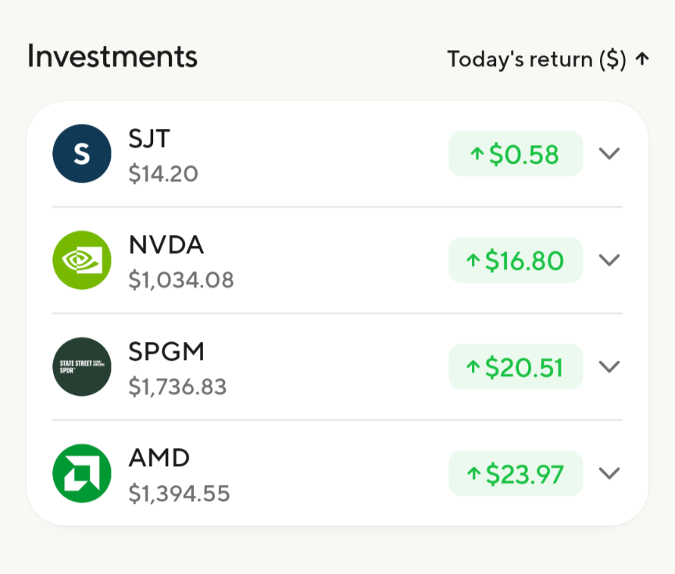Click the AMD $23.97 return badge
The image size is (675, 574).
tap(515, 473)
